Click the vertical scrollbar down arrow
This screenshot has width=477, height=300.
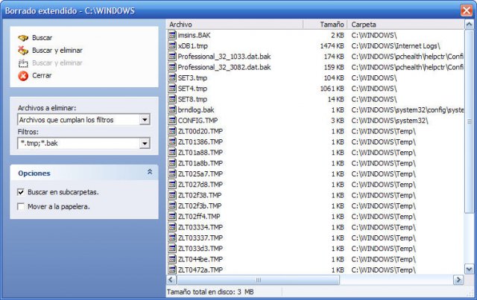[469, 269]
